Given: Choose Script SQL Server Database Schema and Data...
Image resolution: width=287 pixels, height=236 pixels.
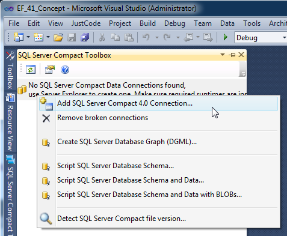Looking at the screenshot, I should 158,180.
